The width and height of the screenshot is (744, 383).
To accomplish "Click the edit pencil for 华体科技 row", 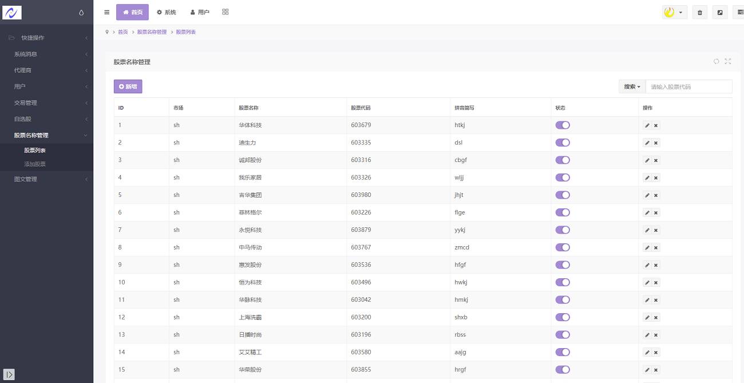I will [x=647, y=125].
